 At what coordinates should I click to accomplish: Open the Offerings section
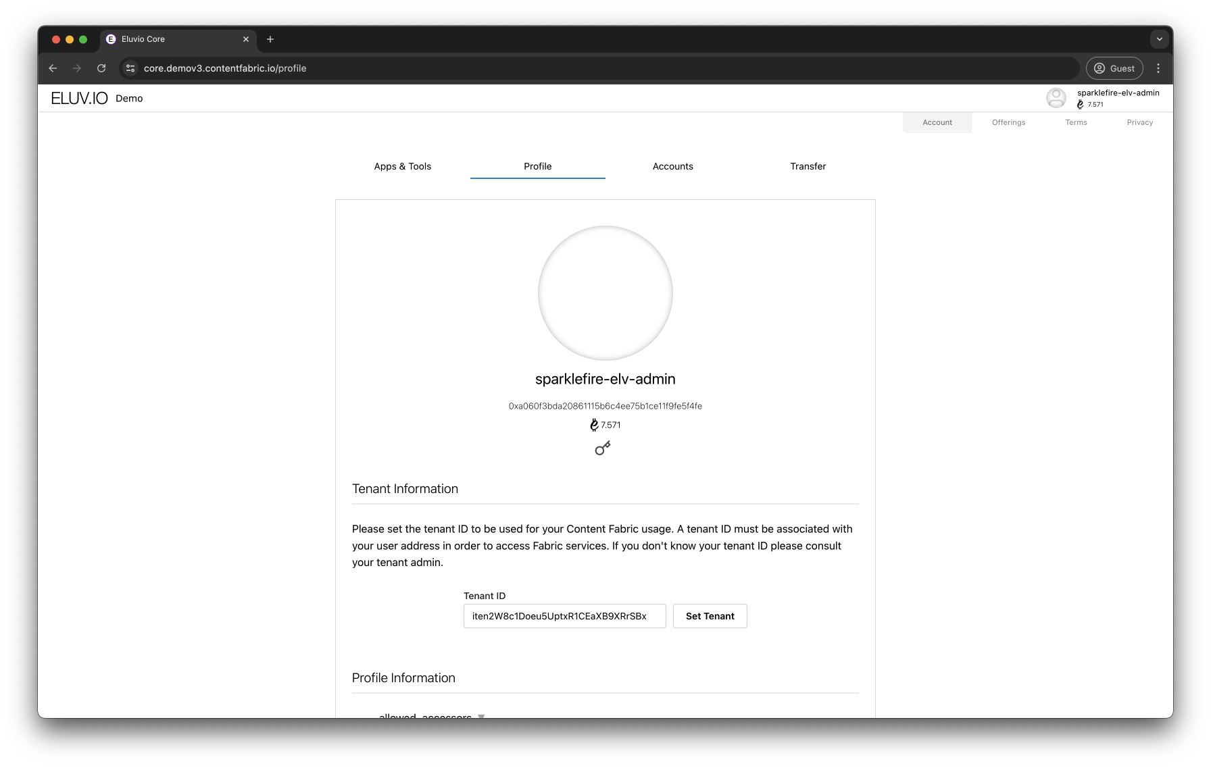coord(1008,122)
